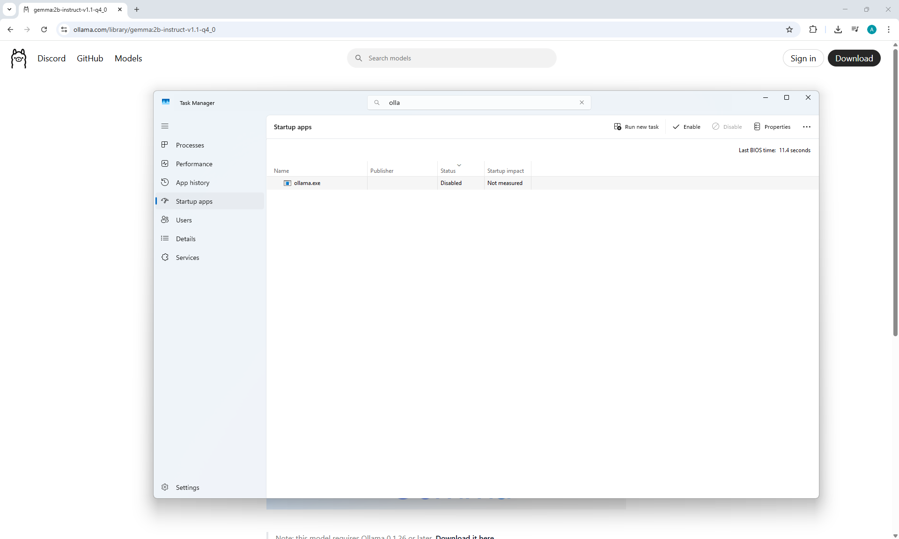This screenshot has height=539, width=899.
Task: Sort by the Status column header
Action: (x=448, y=171)
